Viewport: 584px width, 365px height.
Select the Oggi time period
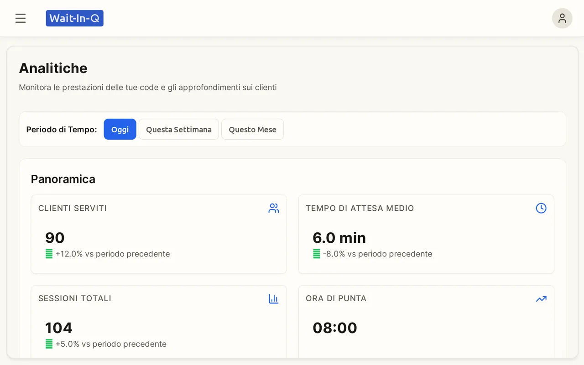tap(120, 130)
